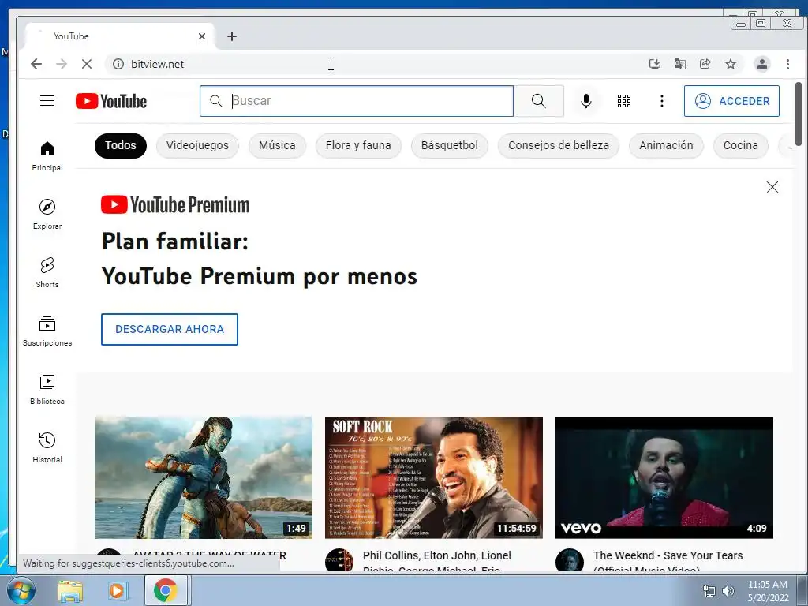This screenshot has width=808, height=606.
Task: Bookmark this tab with the star
Action: pos(731,64)
